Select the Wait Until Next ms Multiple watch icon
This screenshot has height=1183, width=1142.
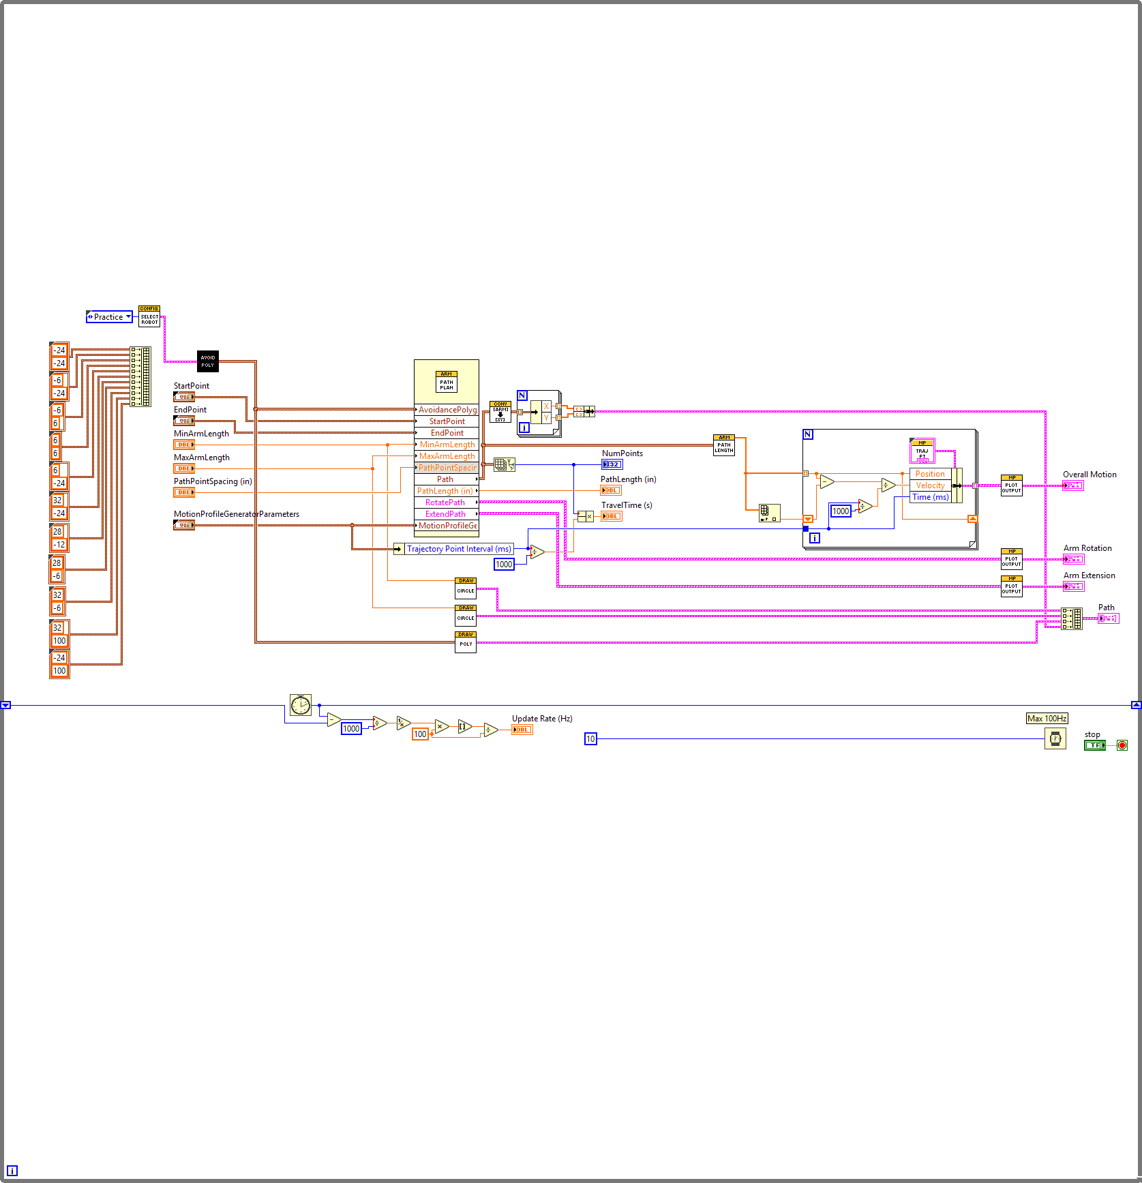(1055, 738)
